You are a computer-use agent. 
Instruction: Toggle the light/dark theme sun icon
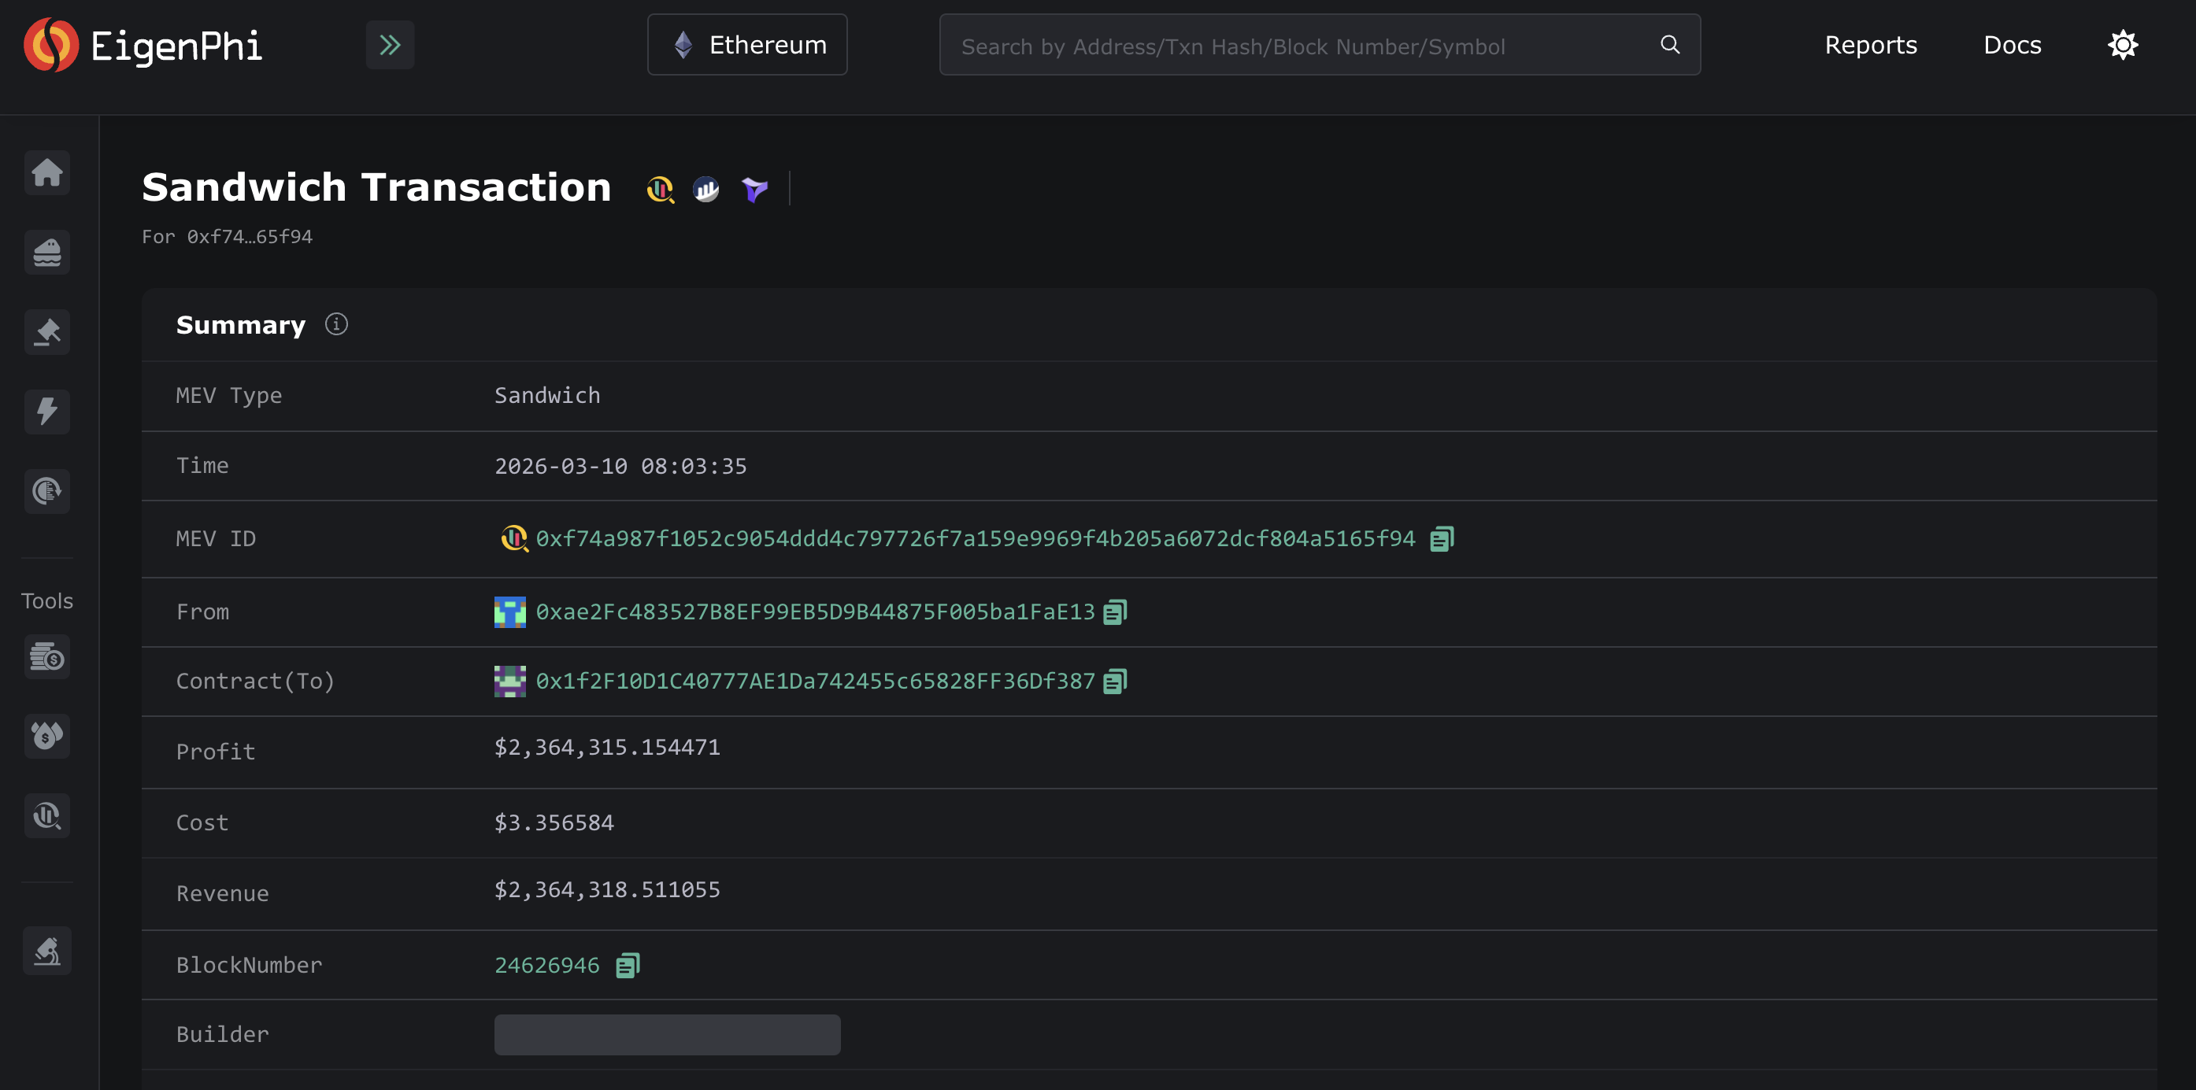pyautogui.click(x=2123, y=45)
